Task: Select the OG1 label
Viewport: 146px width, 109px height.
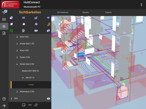Action: click(x=16, y=98)
